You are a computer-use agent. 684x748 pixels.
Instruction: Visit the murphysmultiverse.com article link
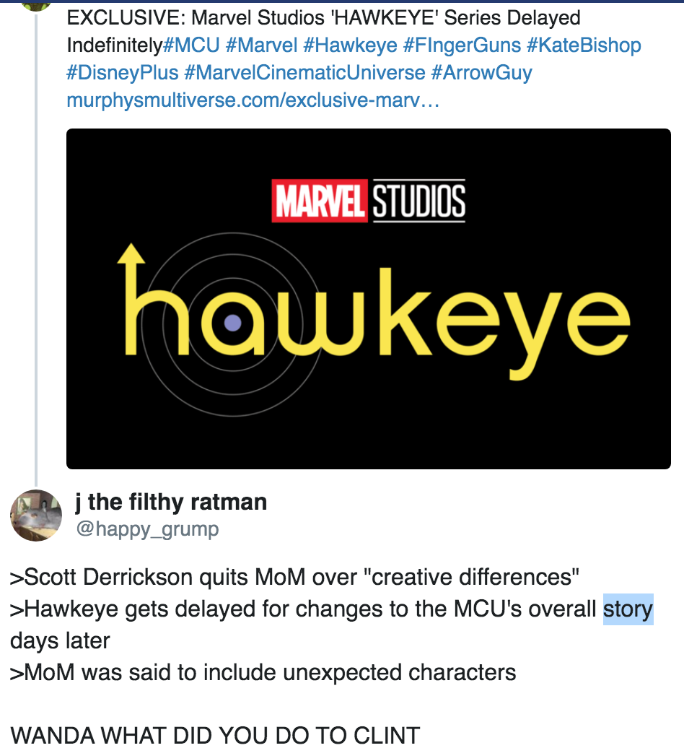click(x=253, y=100)
